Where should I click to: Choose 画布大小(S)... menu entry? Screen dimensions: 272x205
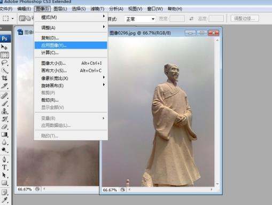click(71, 70)
